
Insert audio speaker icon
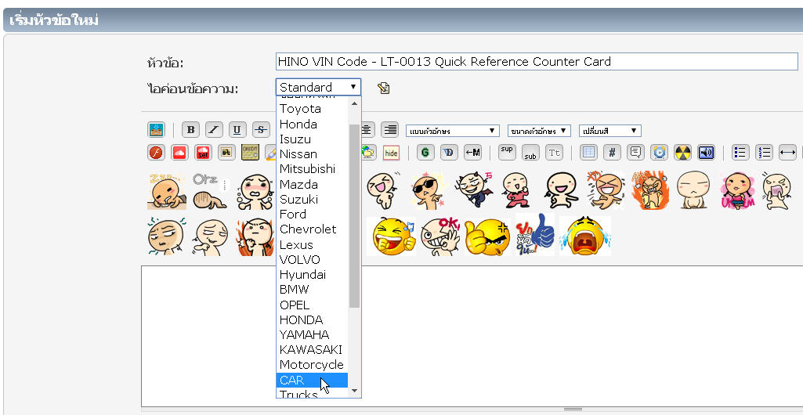point(706,153)
